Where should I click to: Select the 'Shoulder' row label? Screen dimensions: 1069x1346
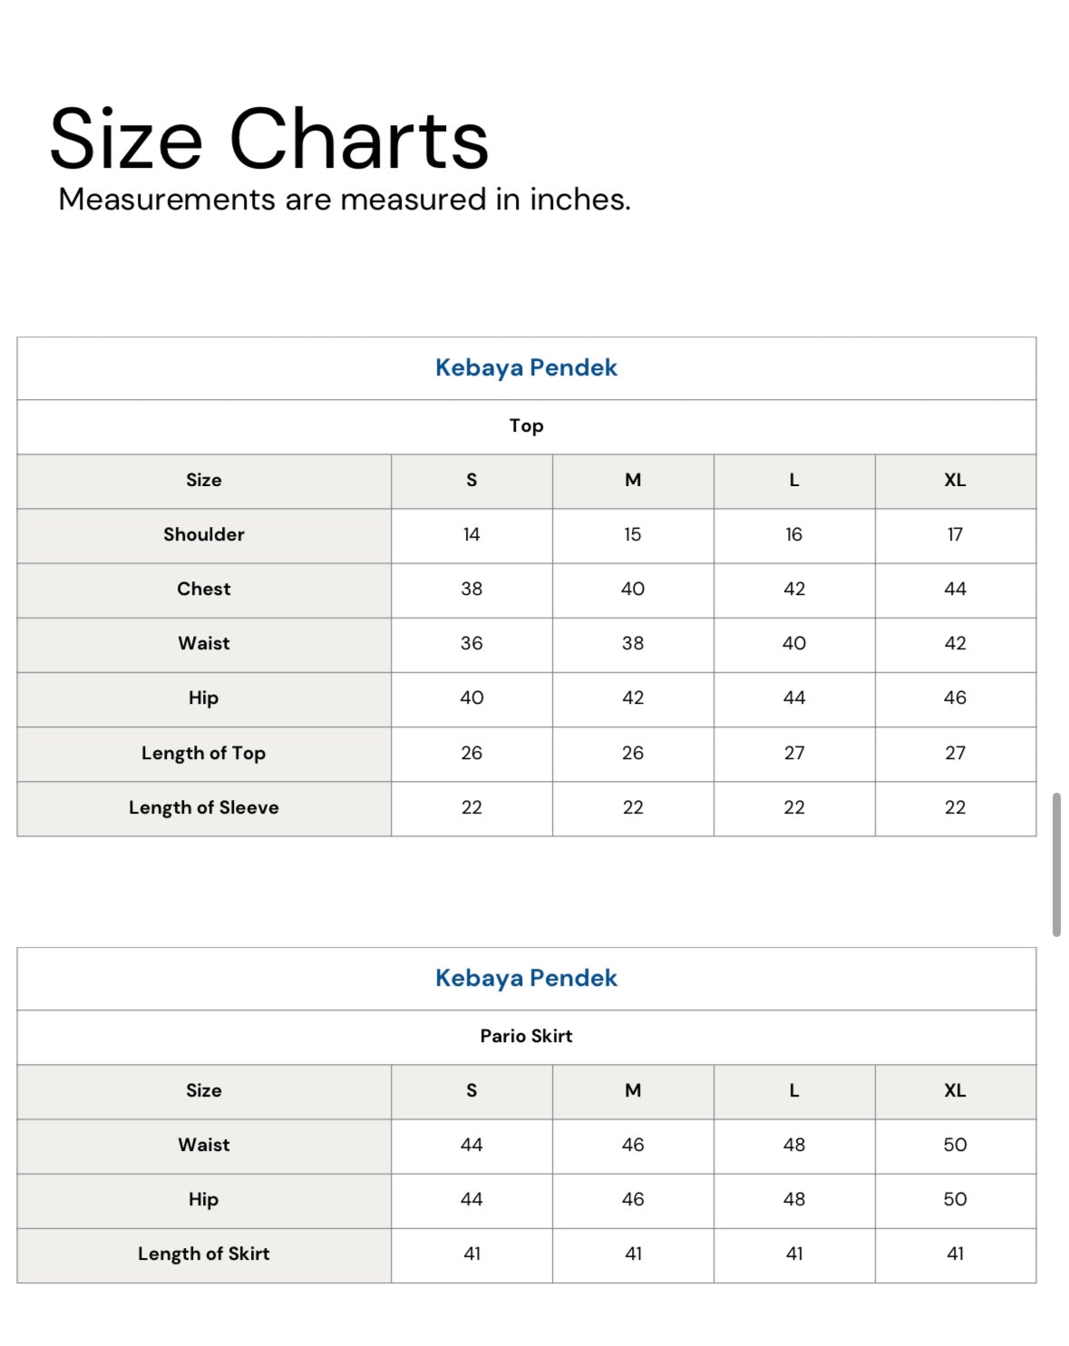pos(204,534)
